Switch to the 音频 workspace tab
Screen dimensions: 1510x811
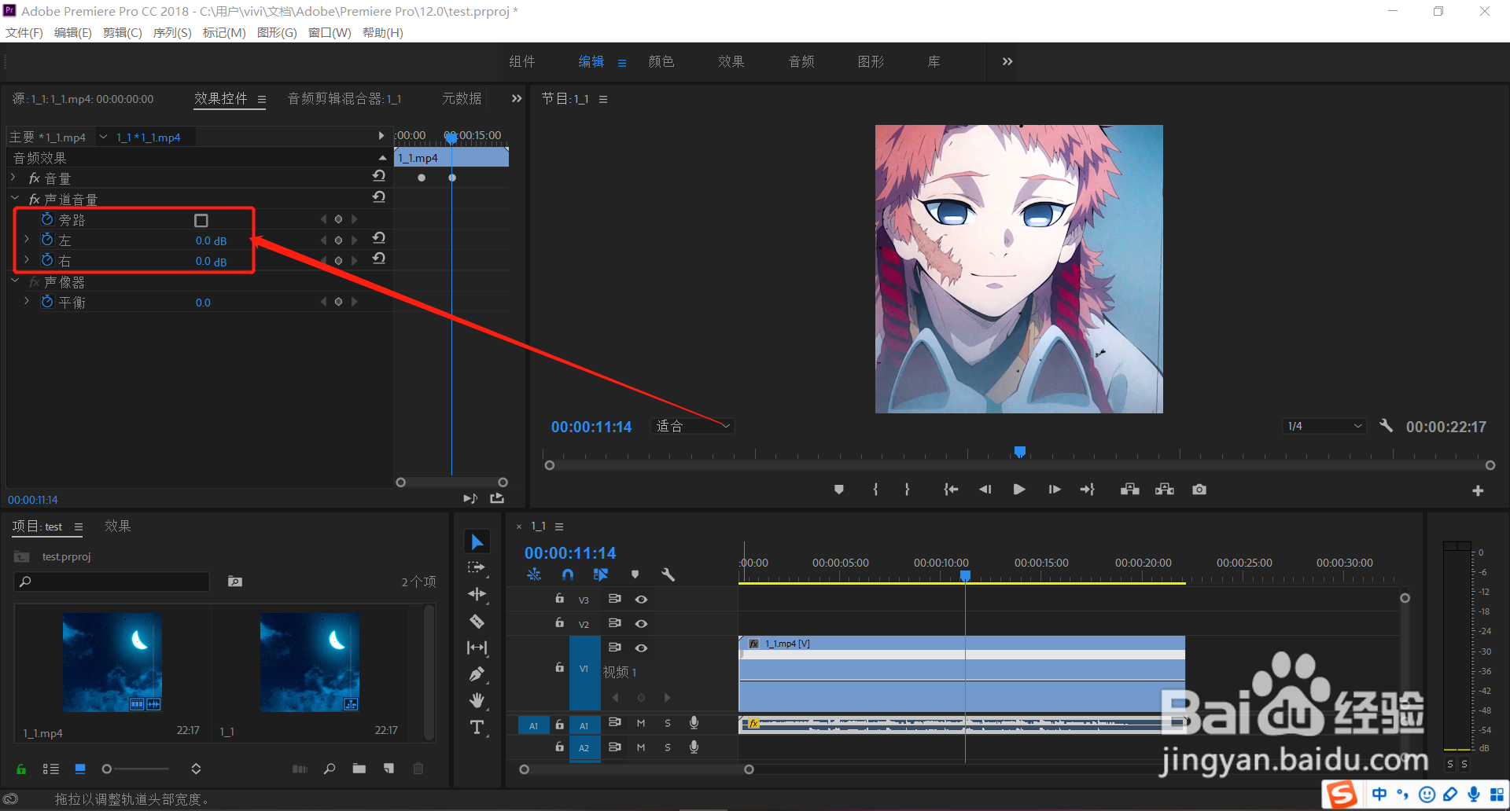(801, 61)
